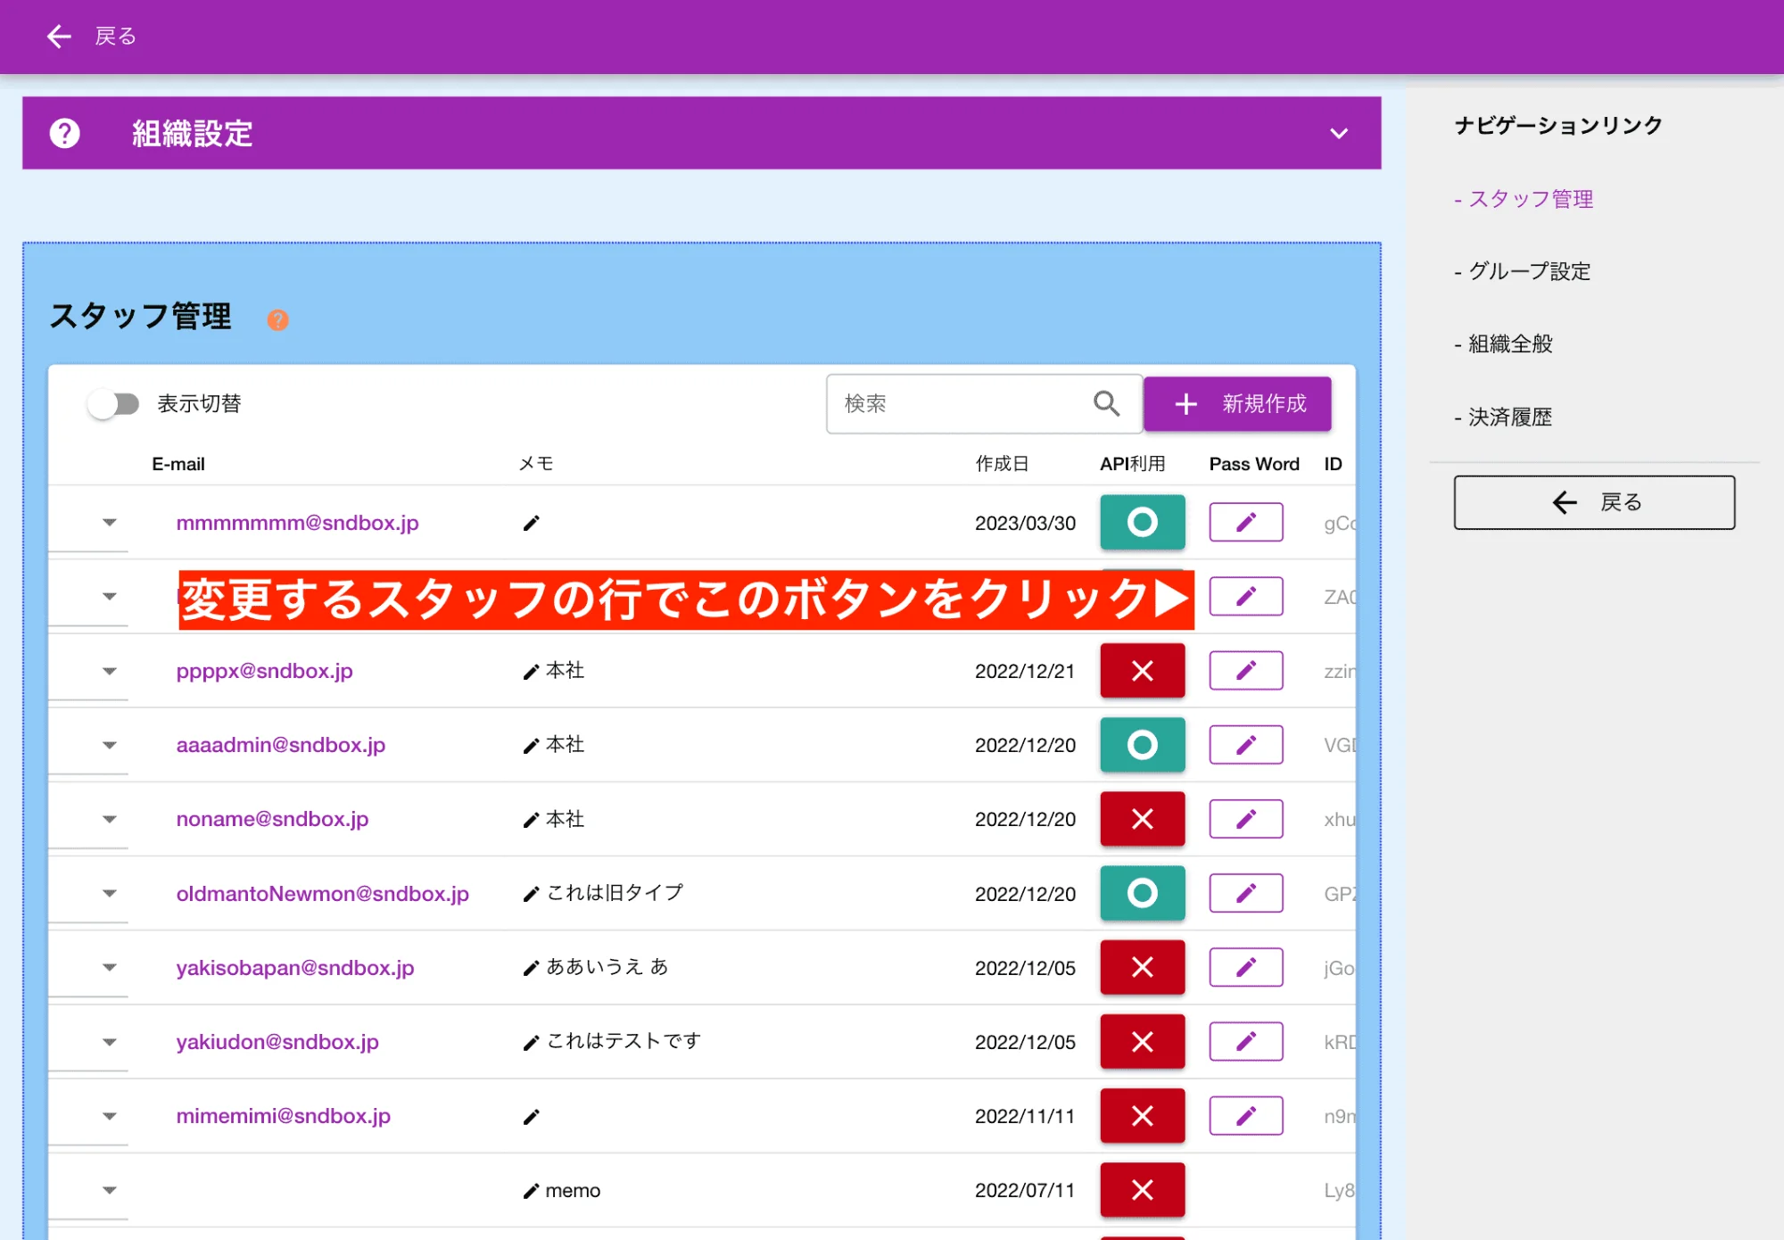Click the Pass Word pencil for mimemimi@sndbox.jp
This screenshot has height=1240, width=1784.
(1245, 1115)
